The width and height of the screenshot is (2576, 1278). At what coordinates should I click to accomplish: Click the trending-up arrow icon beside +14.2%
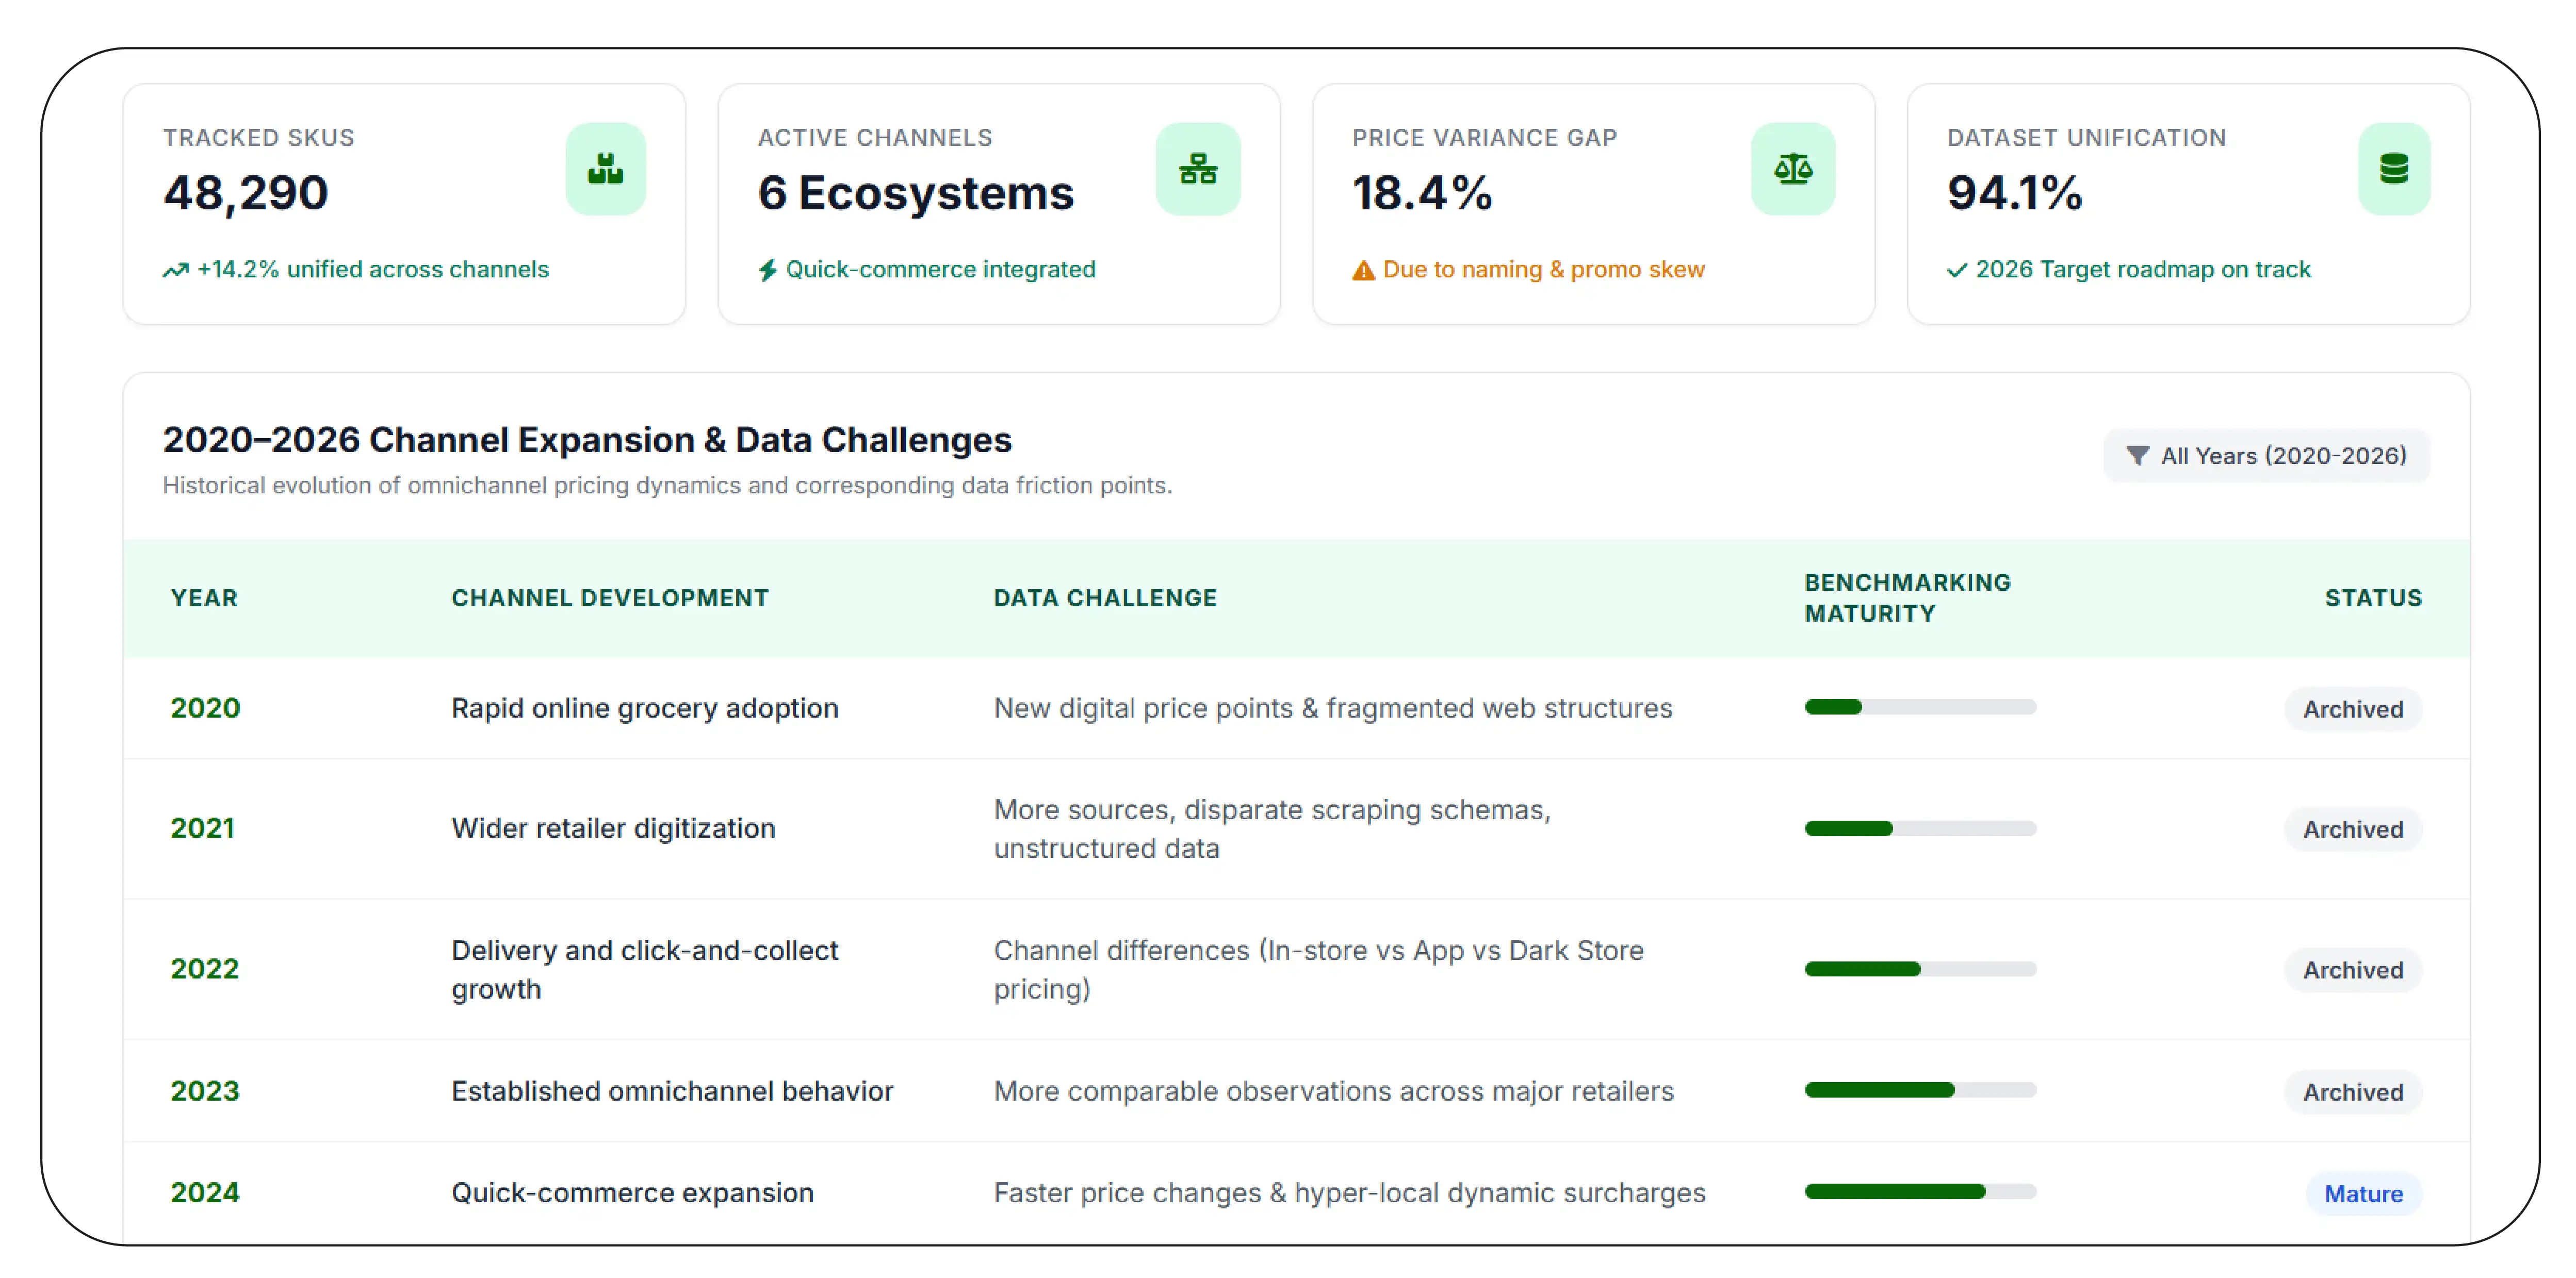[175, 270]
